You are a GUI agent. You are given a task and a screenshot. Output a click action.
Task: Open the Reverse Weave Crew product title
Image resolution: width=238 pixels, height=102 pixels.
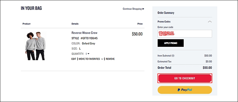coord(84,33)
